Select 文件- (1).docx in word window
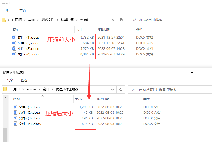 tap(28, 37)
